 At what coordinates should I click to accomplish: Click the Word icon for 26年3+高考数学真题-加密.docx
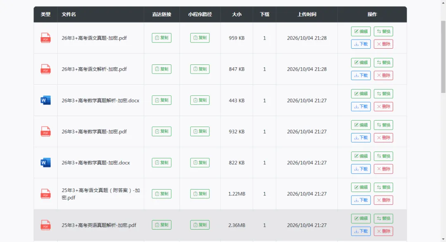45,163
